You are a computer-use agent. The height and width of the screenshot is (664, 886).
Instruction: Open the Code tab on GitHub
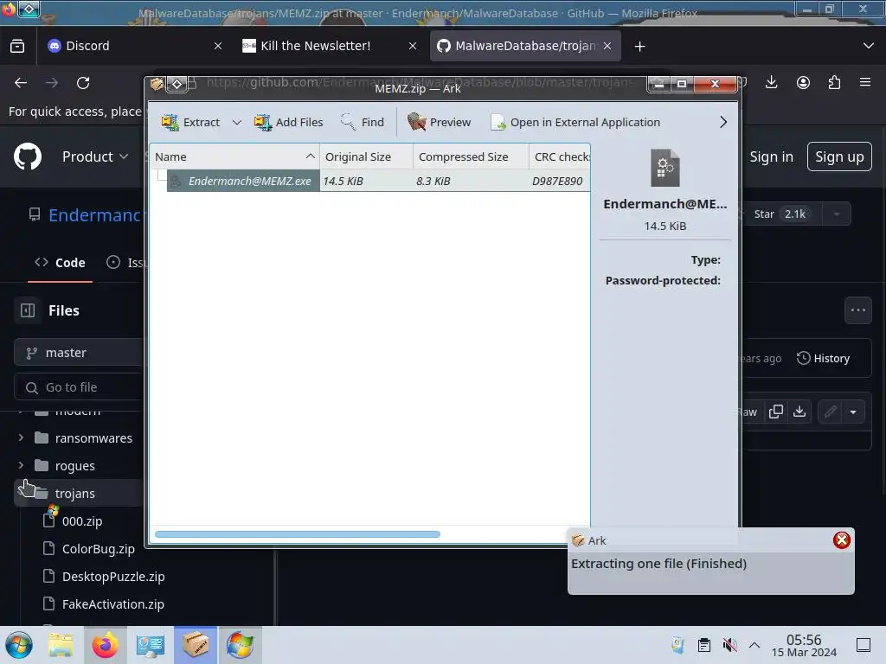[x=60, y=263]
